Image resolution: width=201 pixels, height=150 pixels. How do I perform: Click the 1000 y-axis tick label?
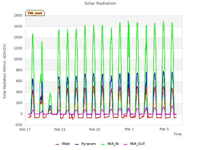[18, 59]
